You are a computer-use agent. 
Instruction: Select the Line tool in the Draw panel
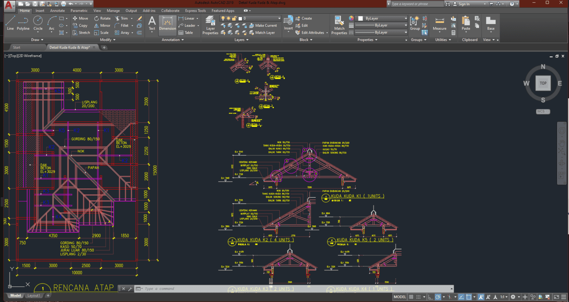point(10,24)
